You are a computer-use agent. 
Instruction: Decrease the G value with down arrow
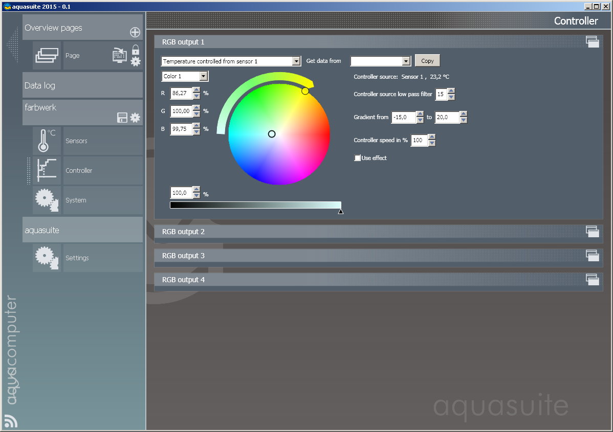(x=196, y=114)
